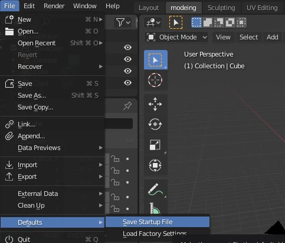The height and width of the screenshot is (243, 285).
Task: Select the Select Box tool in viewport toolbar
Action: 156,59
